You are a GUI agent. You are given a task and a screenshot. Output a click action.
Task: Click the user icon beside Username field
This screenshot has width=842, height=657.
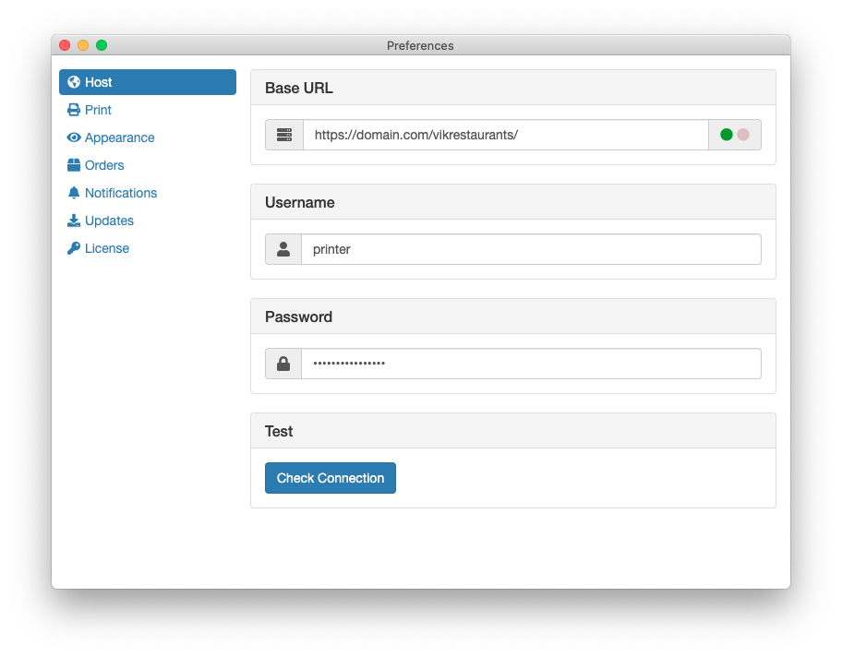point(283,249)
